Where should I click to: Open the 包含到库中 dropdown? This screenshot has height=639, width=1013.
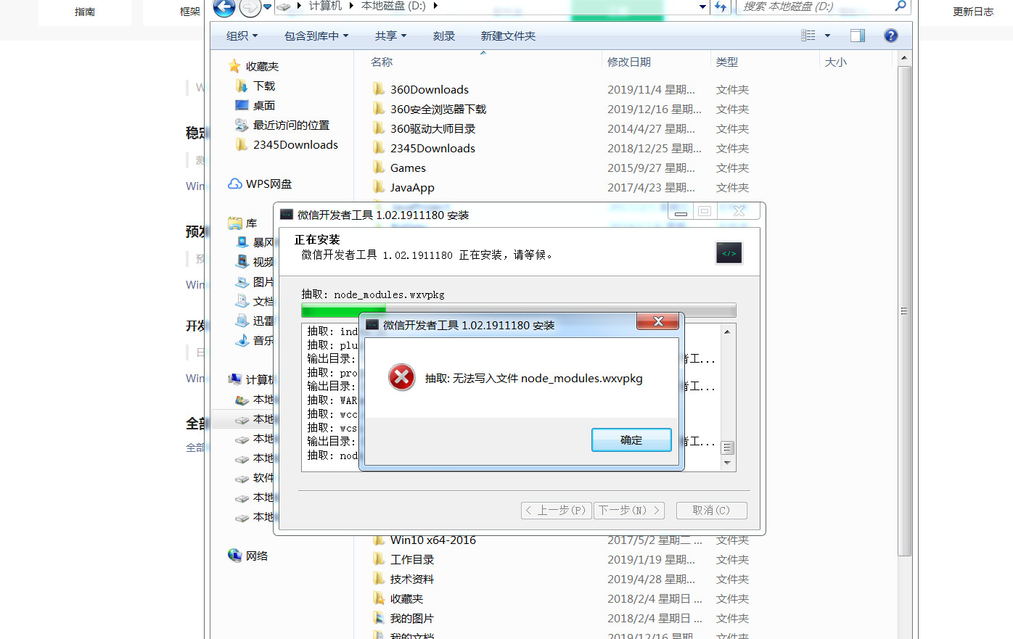tap(316, 36)
